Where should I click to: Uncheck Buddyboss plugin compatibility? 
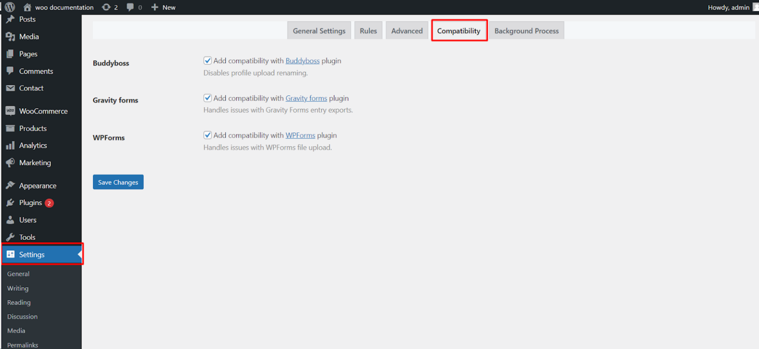click(x=208, y=60)
